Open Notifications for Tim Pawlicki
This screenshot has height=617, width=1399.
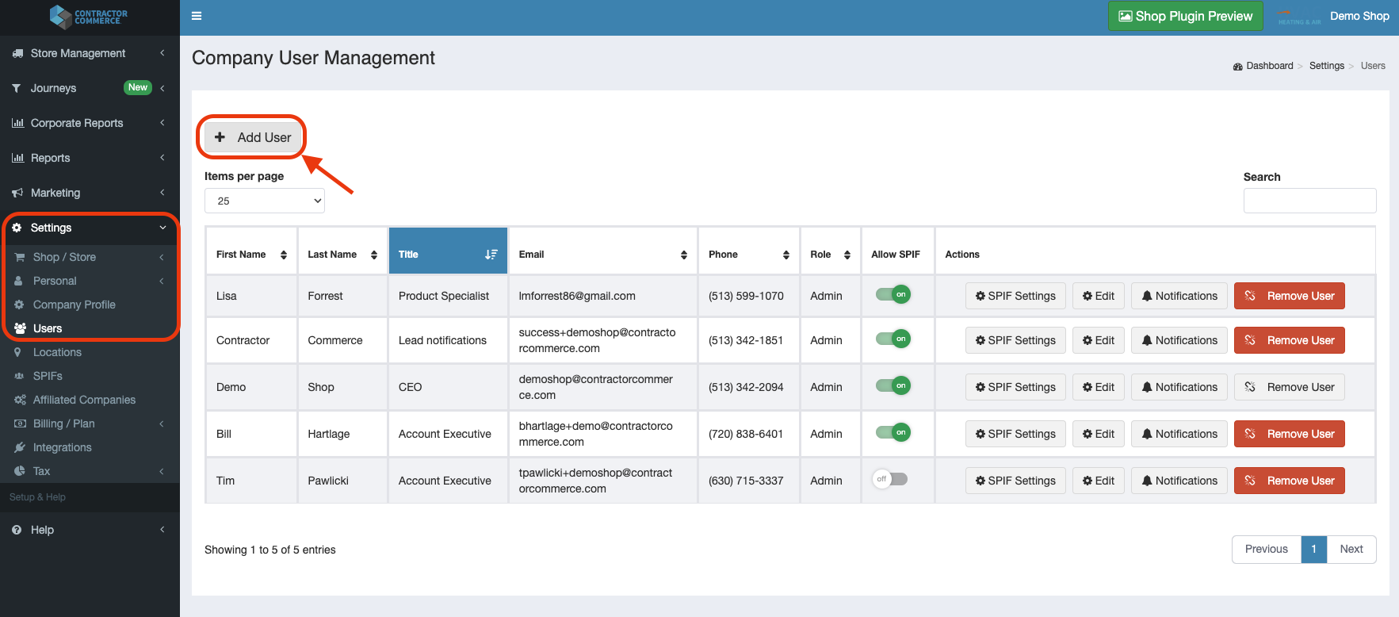tap(1179, 481)
